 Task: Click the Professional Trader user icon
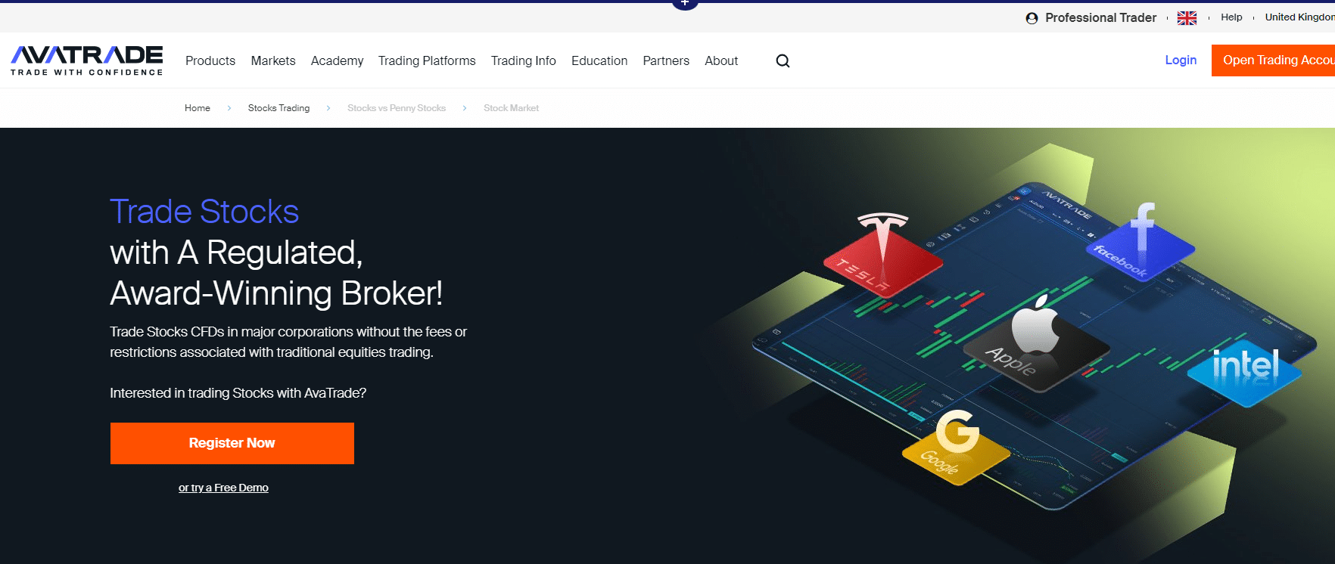(x=1032, y=17)
